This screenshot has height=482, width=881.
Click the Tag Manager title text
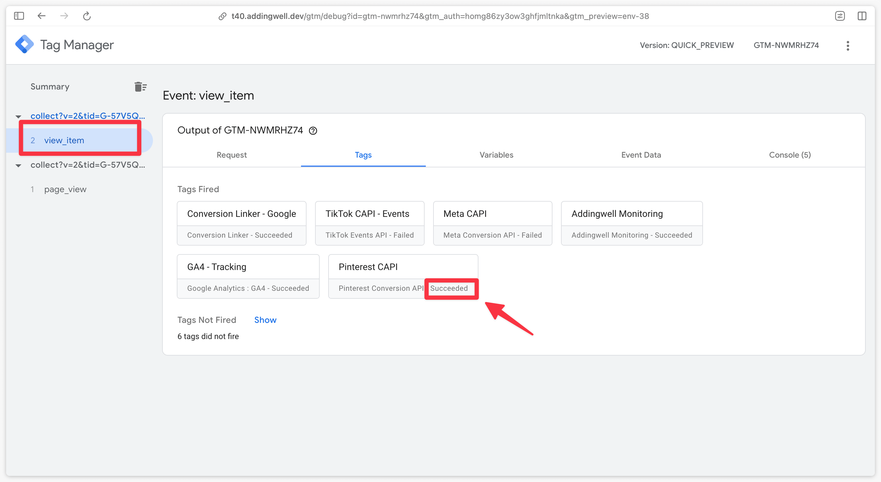77,45
